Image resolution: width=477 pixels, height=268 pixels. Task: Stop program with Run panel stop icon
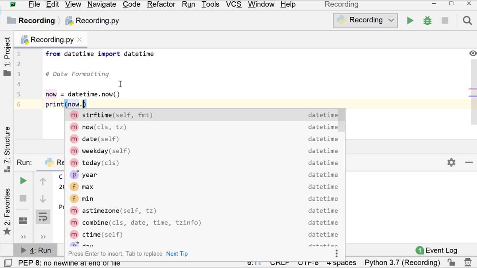tap(23, 198)
